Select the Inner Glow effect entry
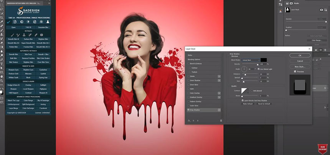Image resolution: width=330 pixels, height=155 pixels. pyautogui.click(x=204, y=85)
